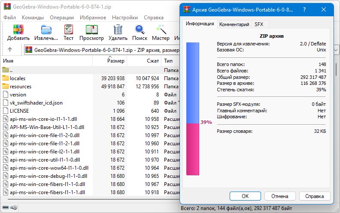Click the version file icon
The height and width of the screenshot is (213, 340).
(6, 94)
